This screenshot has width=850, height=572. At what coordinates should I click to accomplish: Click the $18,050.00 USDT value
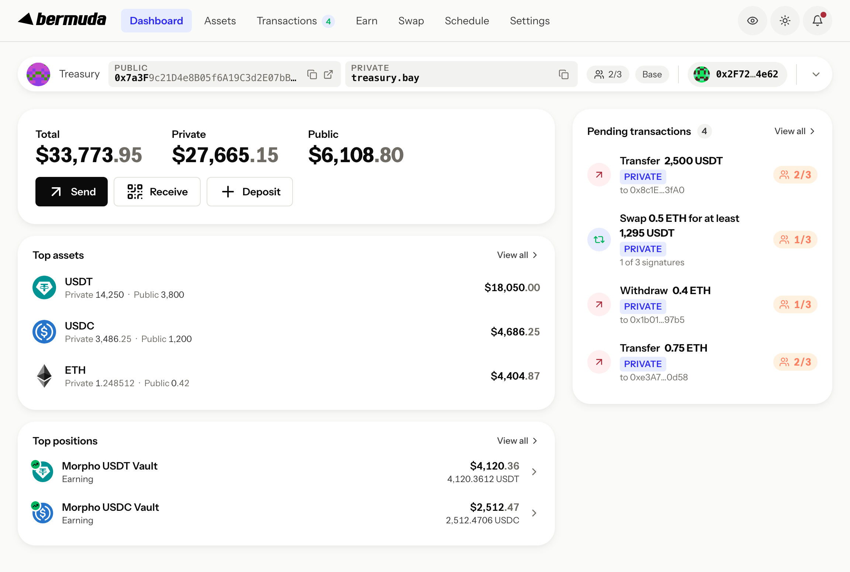512,287
